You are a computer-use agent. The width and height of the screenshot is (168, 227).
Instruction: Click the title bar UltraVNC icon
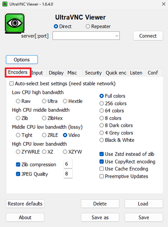(5, 4)
